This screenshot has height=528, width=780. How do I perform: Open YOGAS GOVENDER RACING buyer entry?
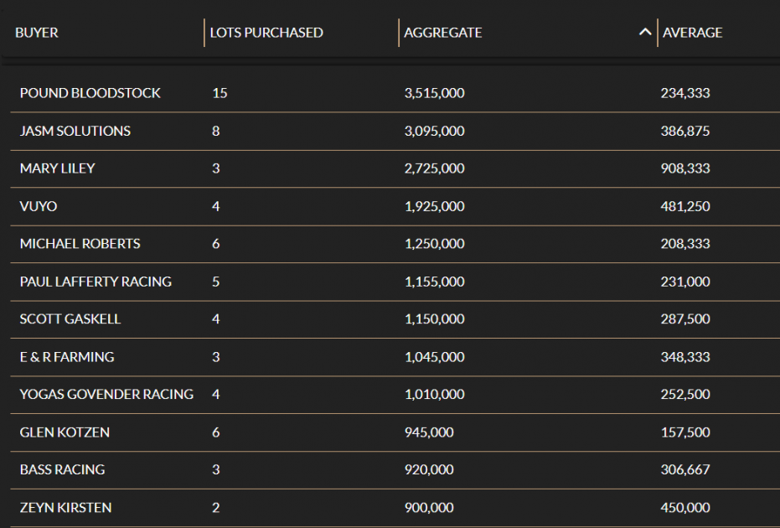[x=106, y=395]
